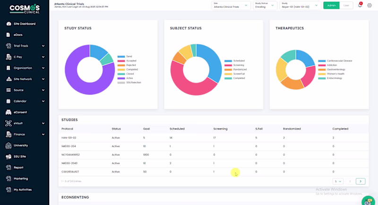
Task: Click the Site Network icon
Action: pos(9,79)
